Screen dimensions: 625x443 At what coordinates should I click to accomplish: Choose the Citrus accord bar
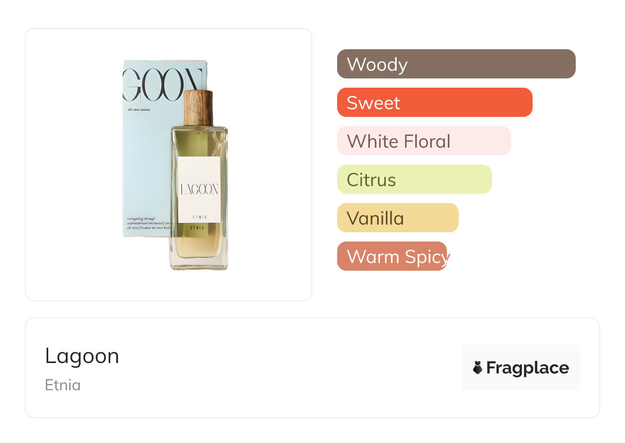pos(414,179)
